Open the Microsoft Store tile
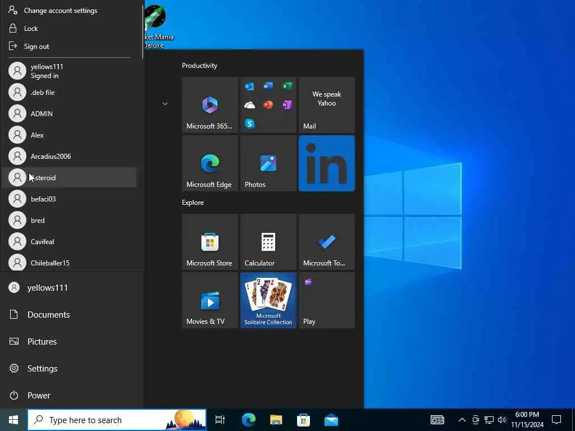Image resolution: width=575 pixels, height=431 pixels. pyautogui.click(x=210, y=242)
